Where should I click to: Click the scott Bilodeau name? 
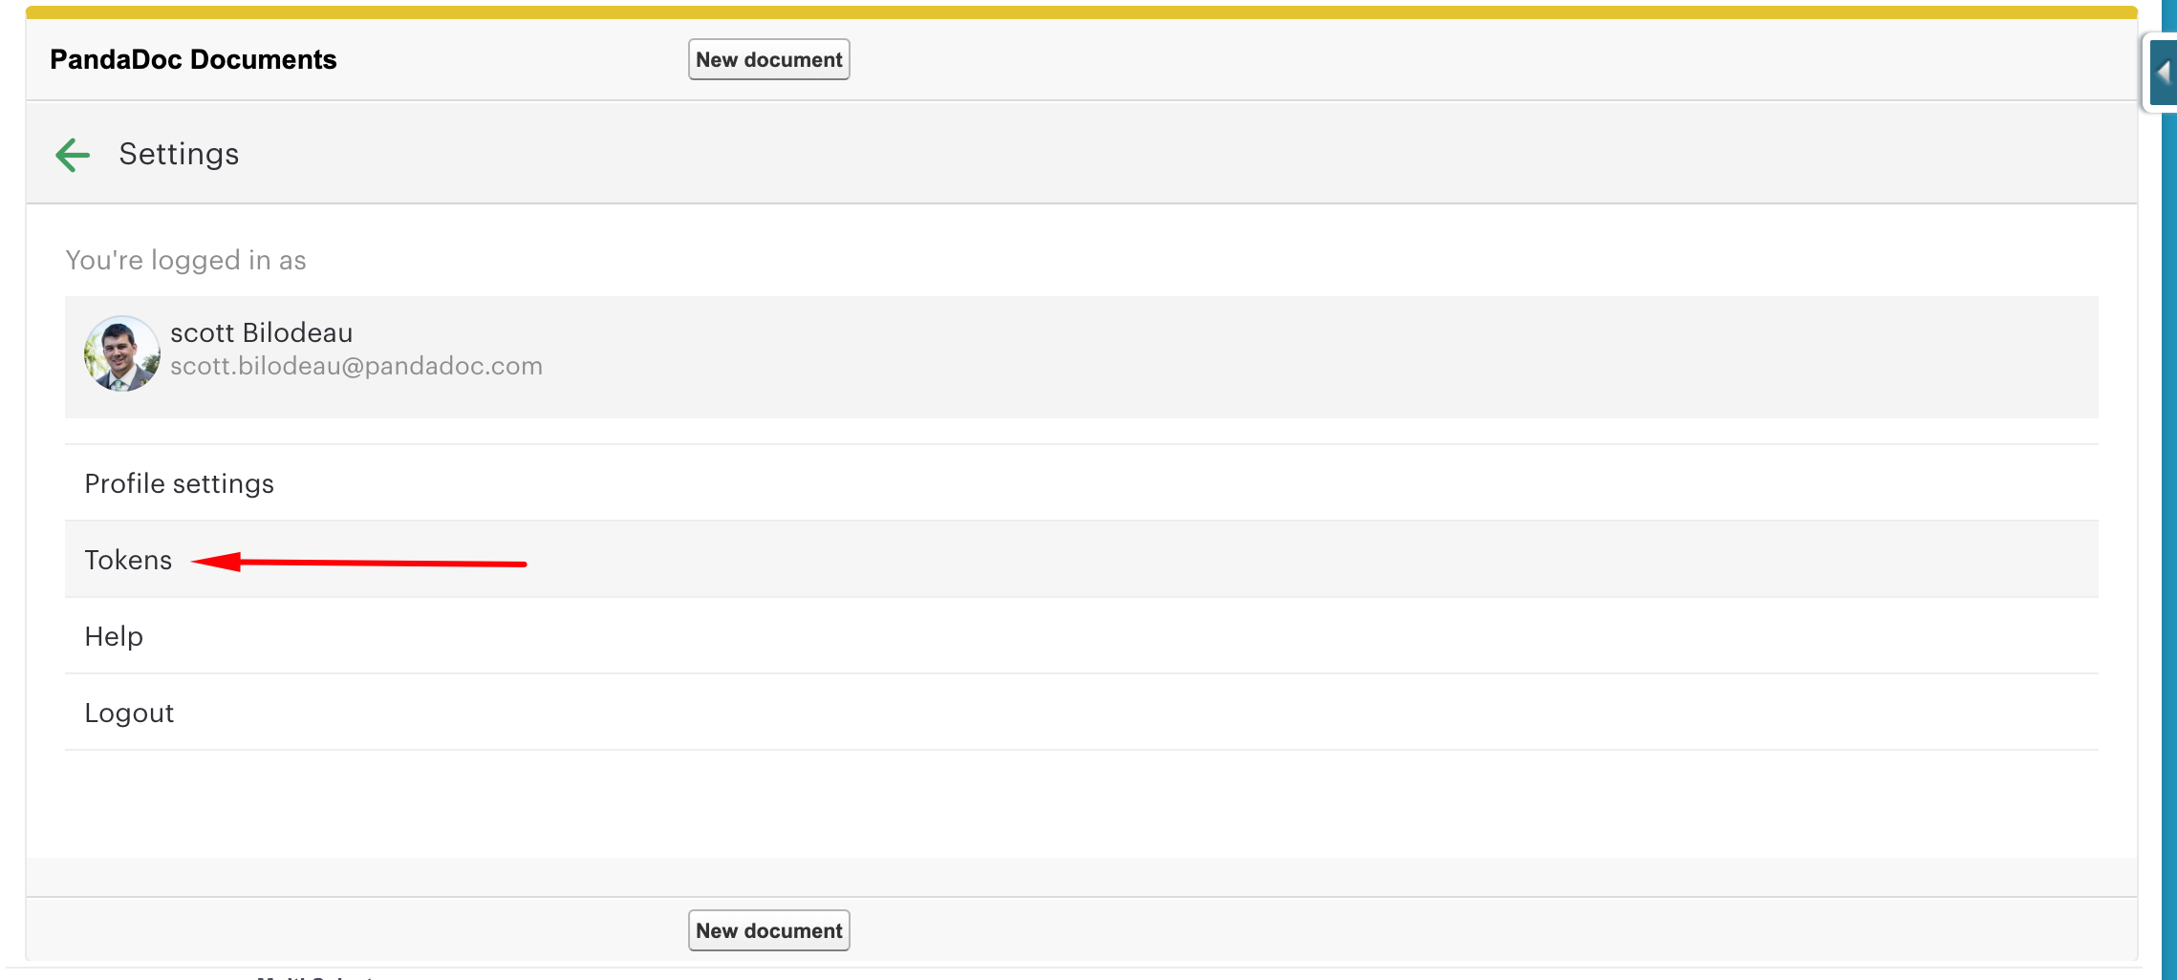[262, 332]
